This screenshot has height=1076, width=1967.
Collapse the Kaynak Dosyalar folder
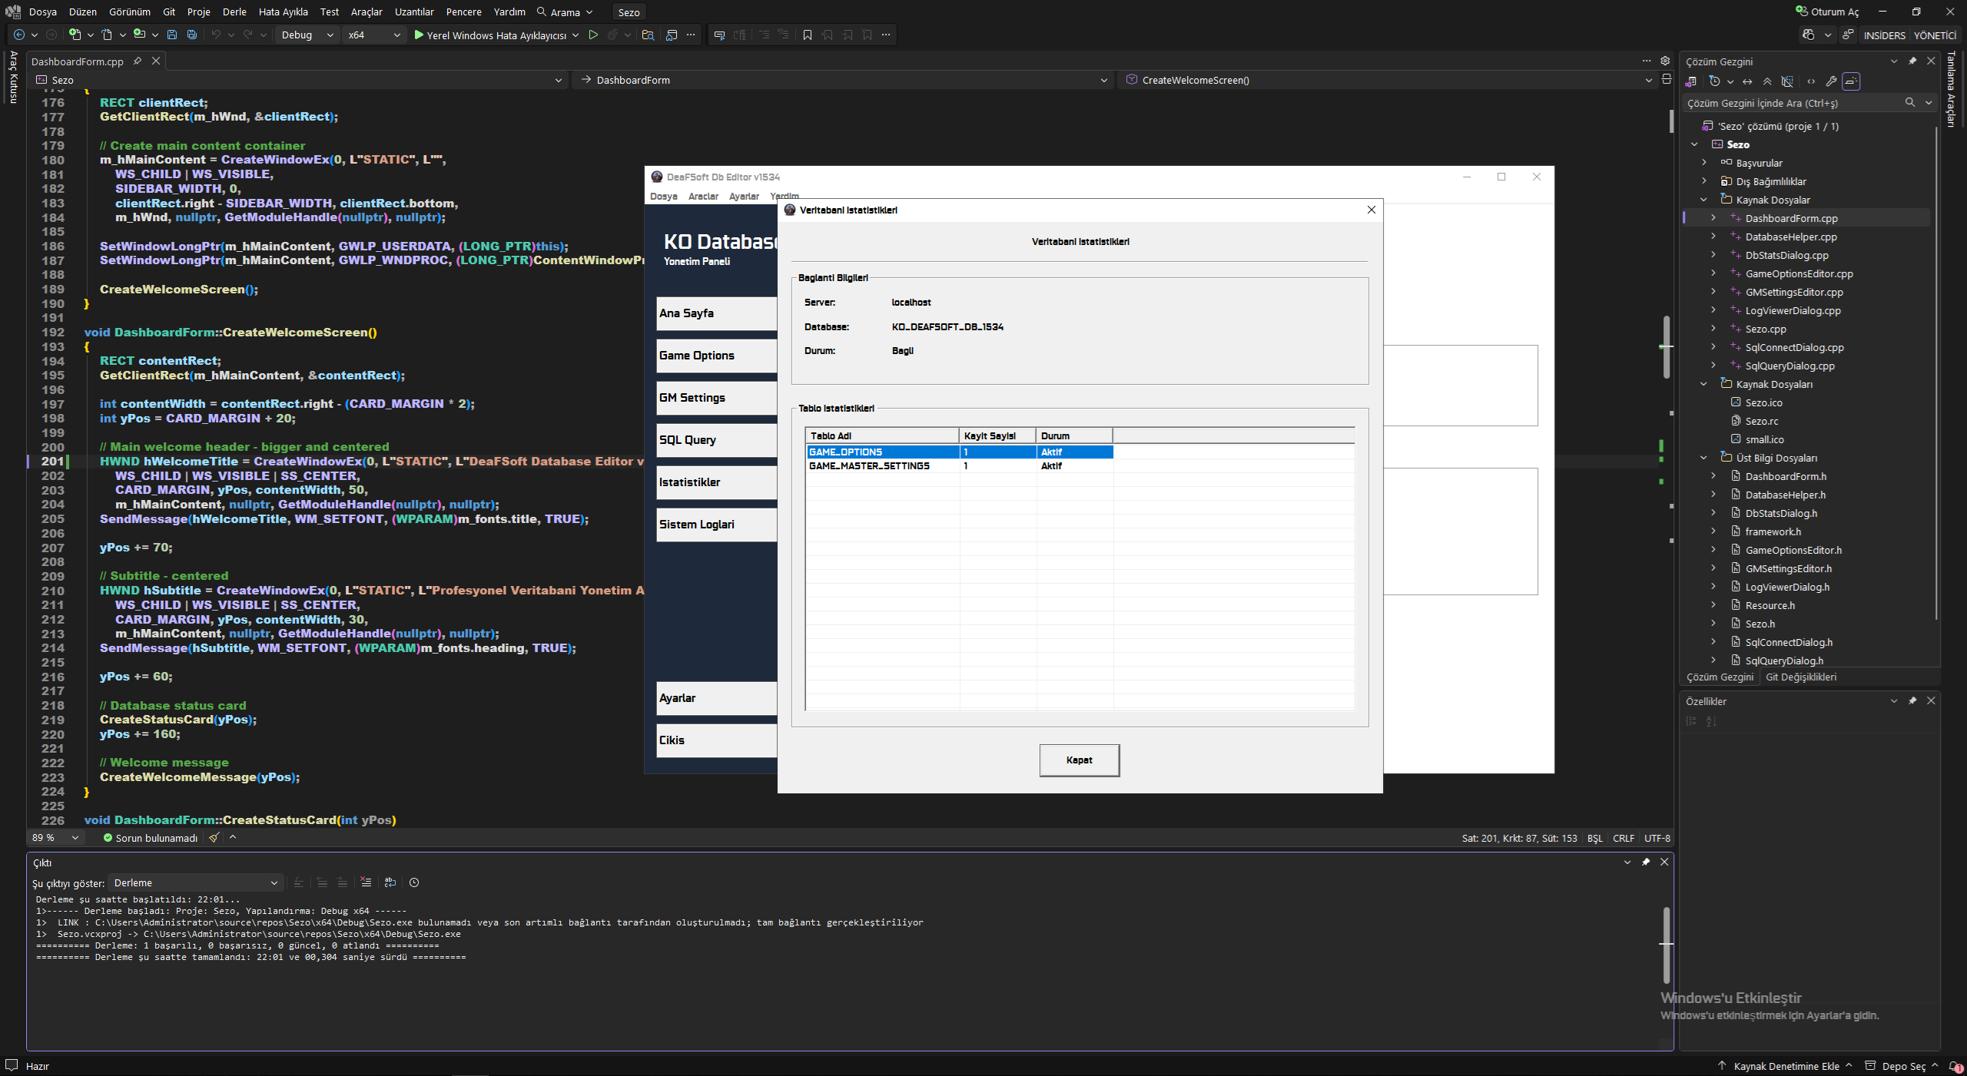[x=1703, y=200]
